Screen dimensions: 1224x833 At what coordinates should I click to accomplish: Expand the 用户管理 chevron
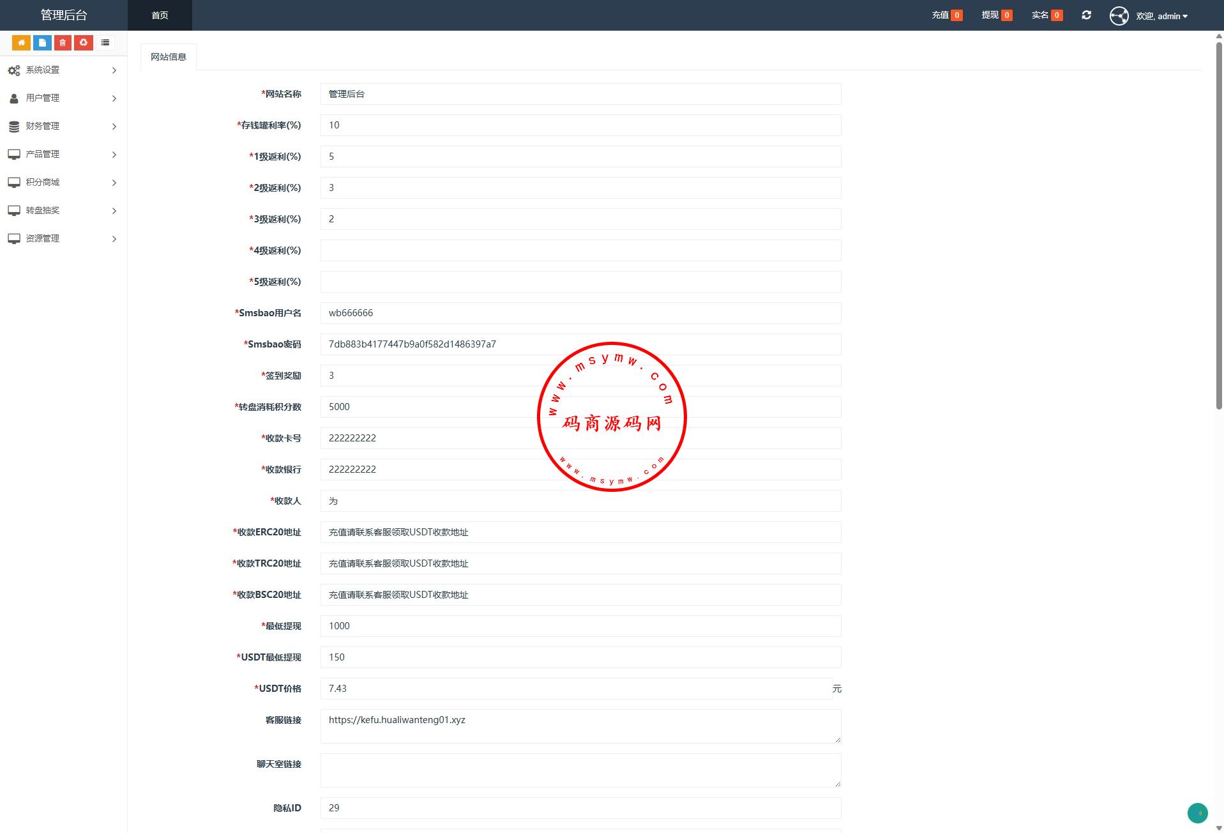pyautogui.click(x=114, y=98)
